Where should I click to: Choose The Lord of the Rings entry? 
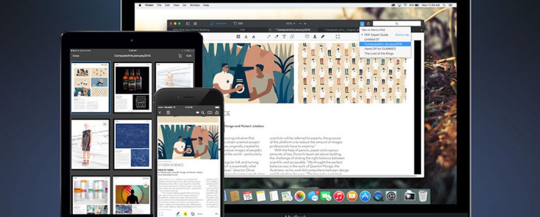(x=385, y=54)
